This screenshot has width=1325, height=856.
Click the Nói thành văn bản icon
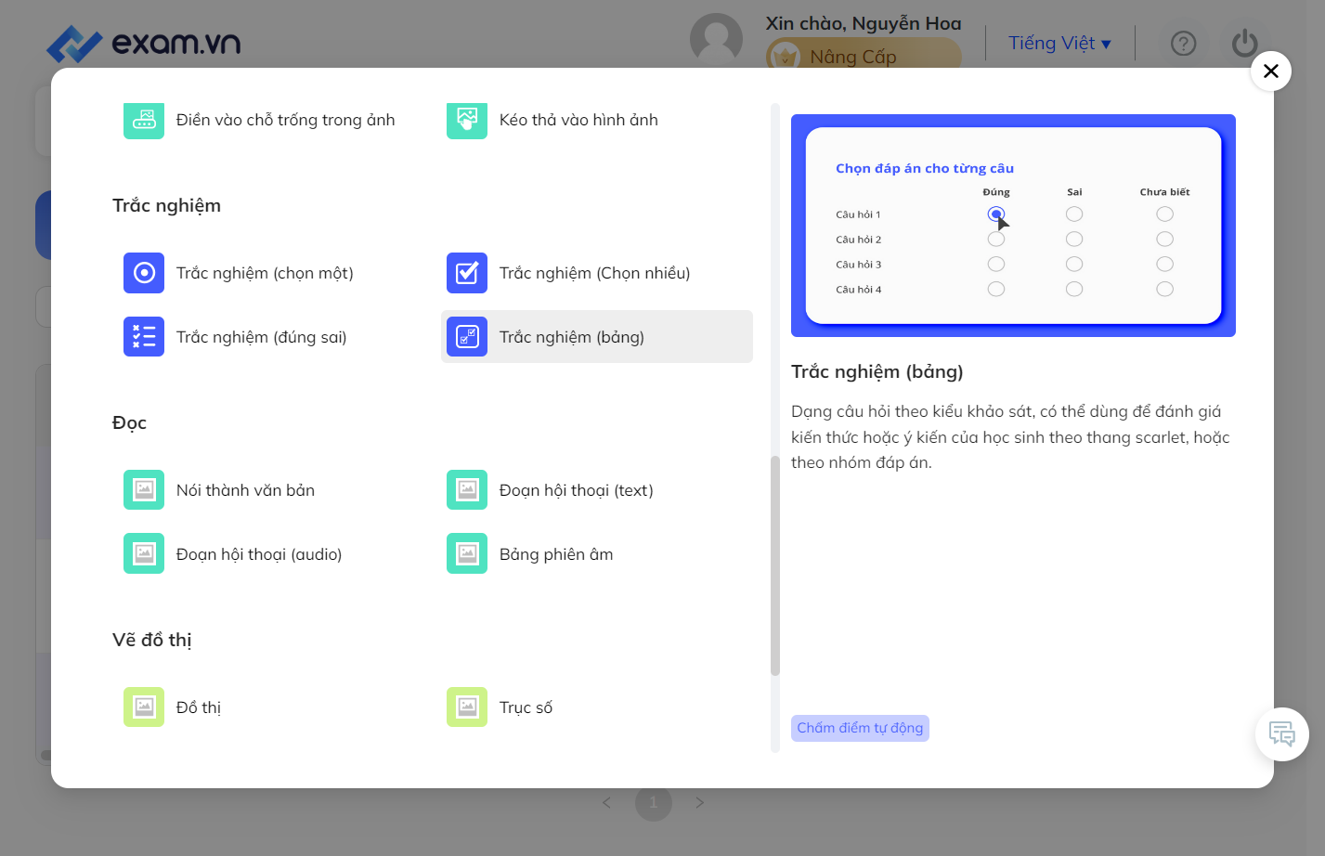[x=144, y=490]
